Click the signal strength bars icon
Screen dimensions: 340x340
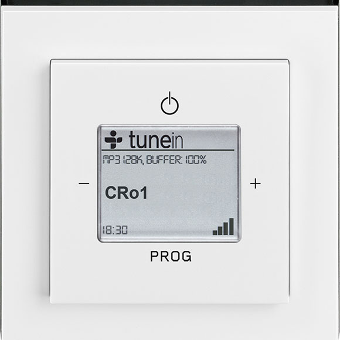click(x=223, y=227)
